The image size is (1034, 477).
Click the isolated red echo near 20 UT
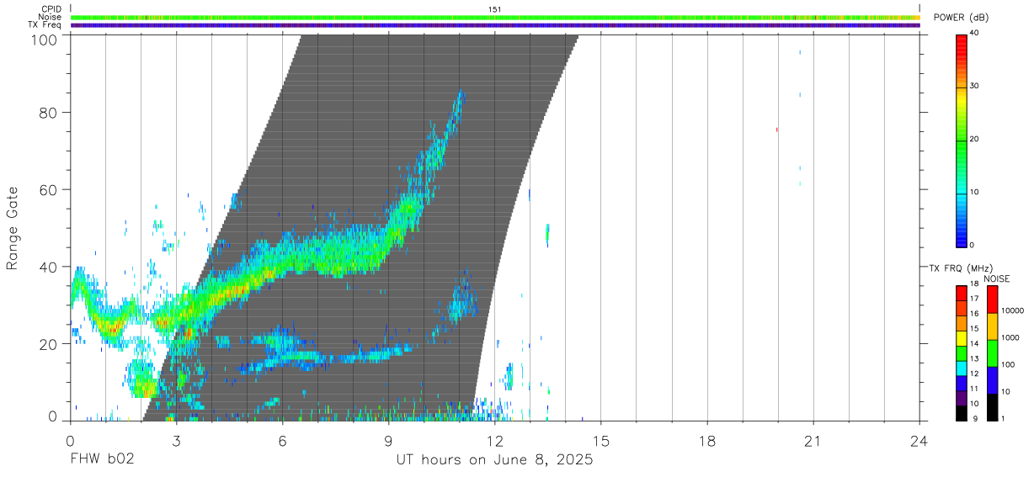click(x=776, y=130)
